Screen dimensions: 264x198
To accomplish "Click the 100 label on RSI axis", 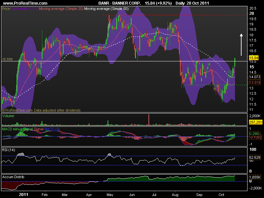I will tap(253, 149).
